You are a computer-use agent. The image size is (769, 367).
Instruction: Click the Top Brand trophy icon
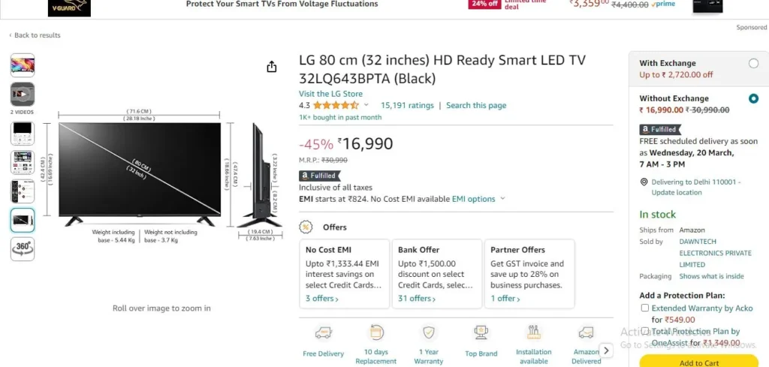click(481, 333)
